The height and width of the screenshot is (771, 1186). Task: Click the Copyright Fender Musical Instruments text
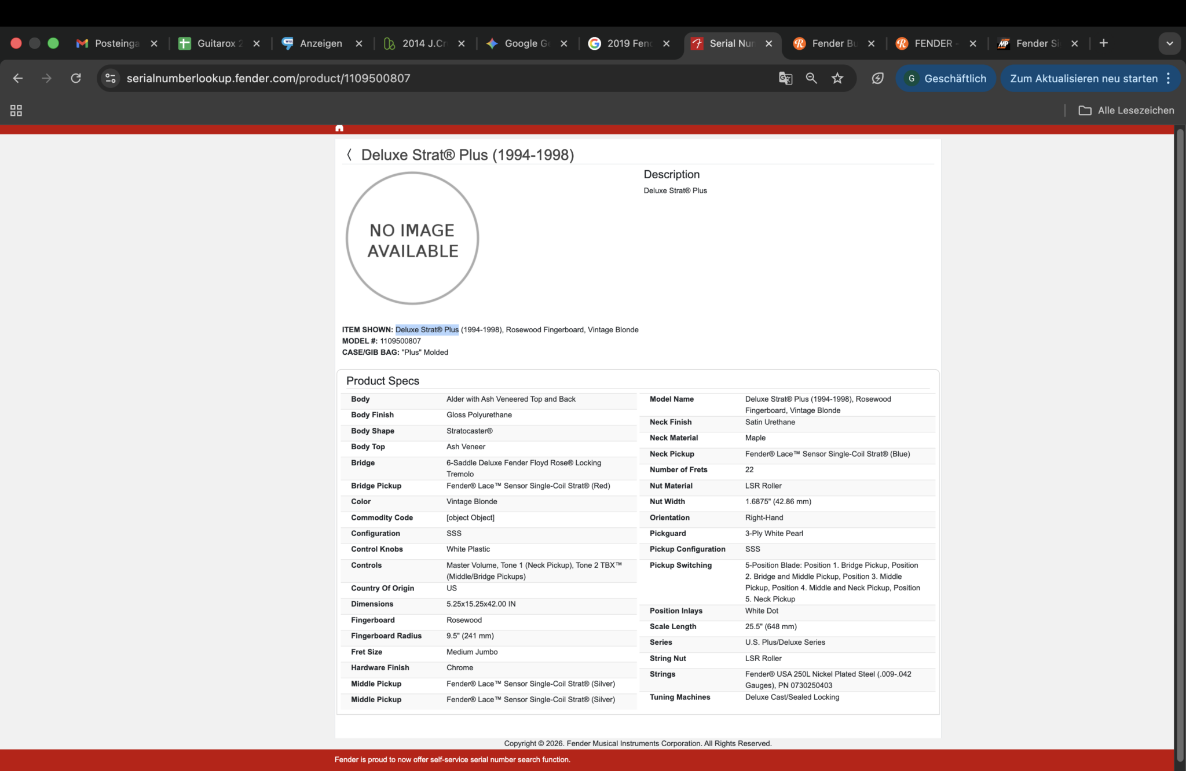[x=638, y=744]
